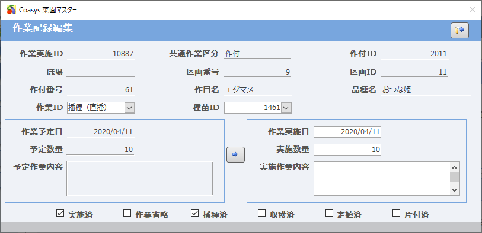Open the 作業ID dropdown arrow
482x233 pixels.
point(129,108)
